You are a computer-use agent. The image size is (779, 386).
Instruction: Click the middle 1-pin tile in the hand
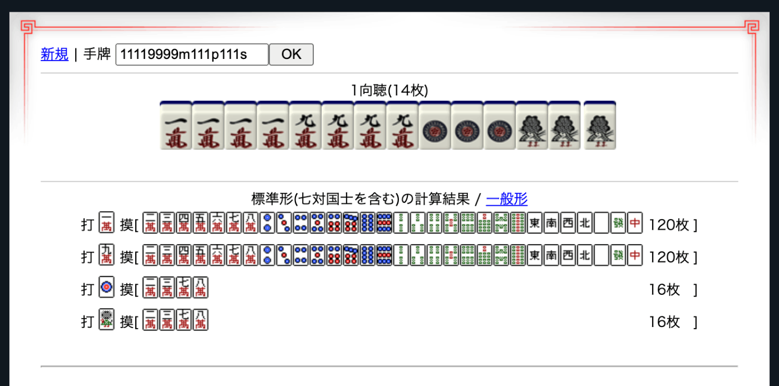point(467,125)
